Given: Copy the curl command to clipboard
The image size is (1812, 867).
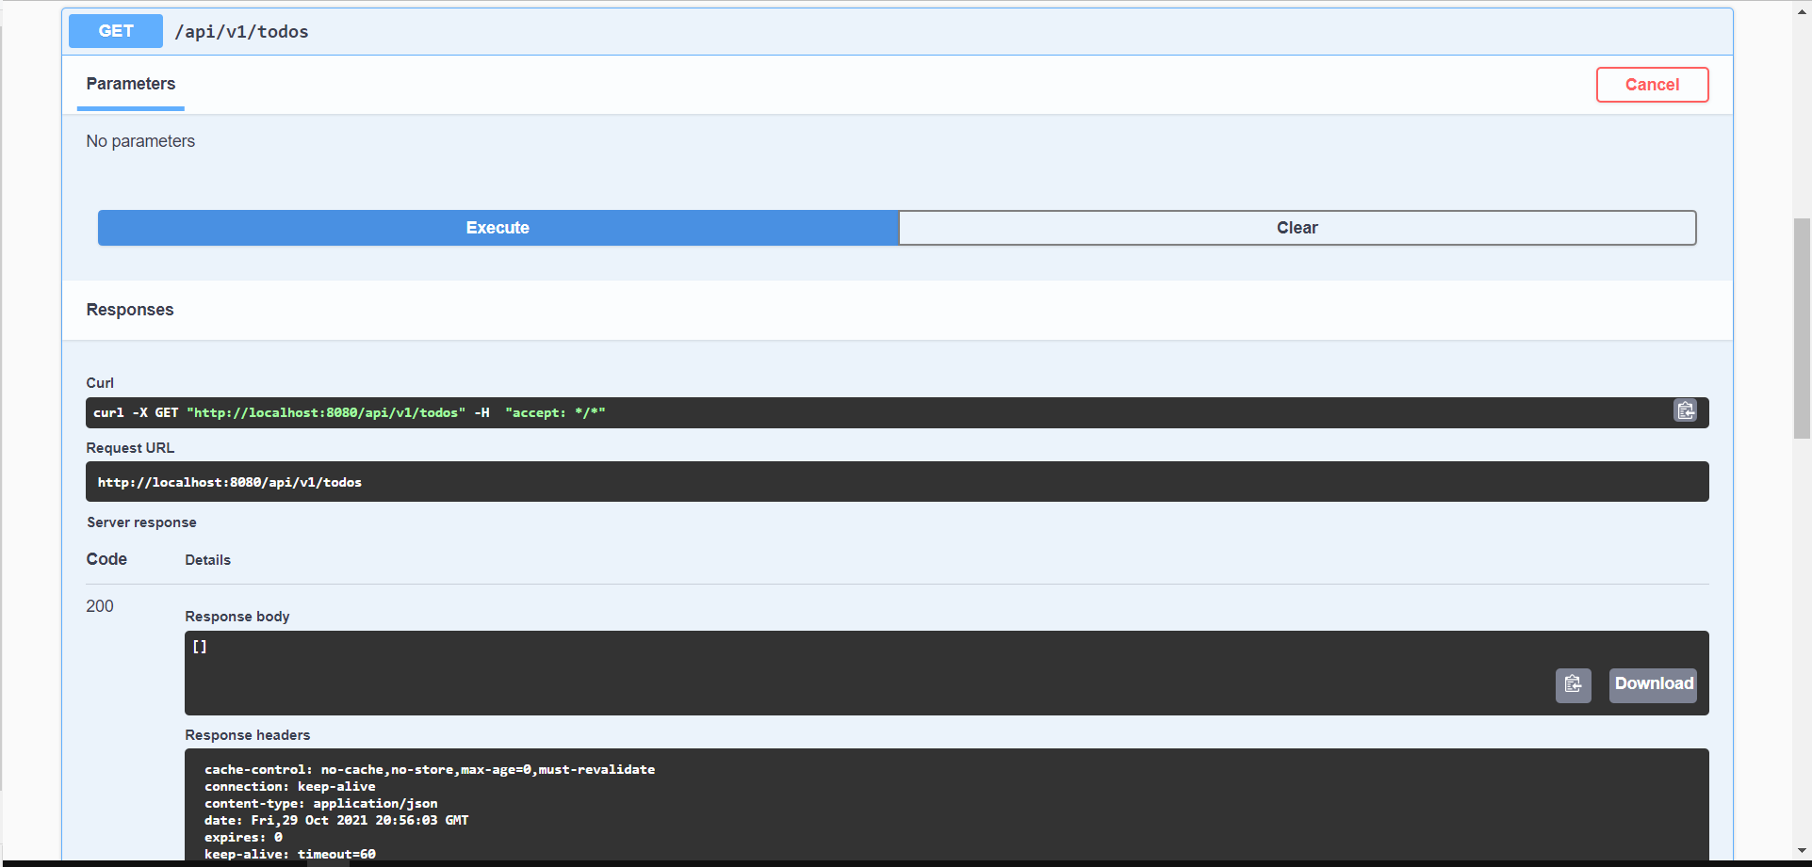Looking at the screenshot, I should click(x=1685, y=410).
